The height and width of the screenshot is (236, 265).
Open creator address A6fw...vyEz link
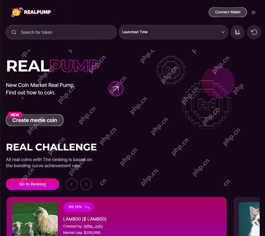click(93, 226)
